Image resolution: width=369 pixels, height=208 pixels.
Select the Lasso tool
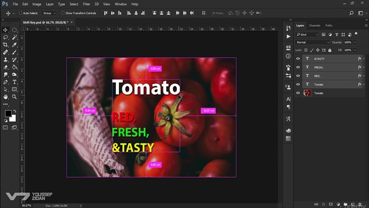5,37
